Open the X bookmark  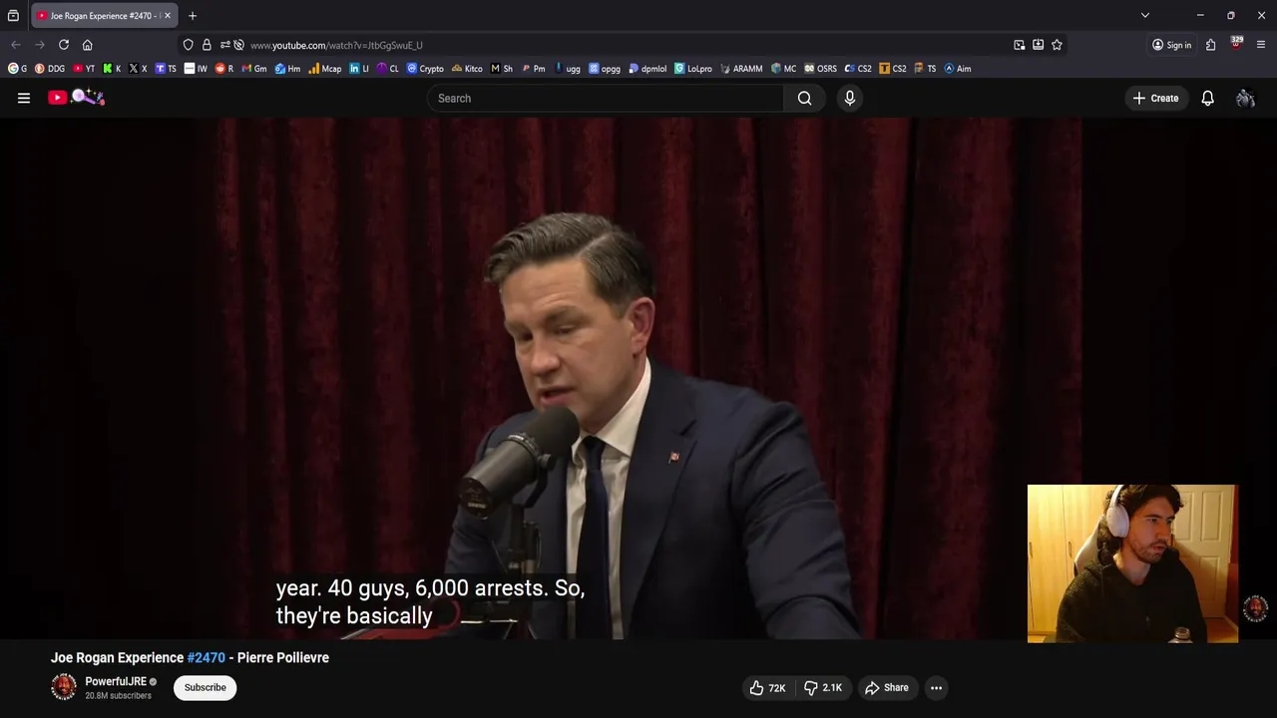[x=138, y=69]
